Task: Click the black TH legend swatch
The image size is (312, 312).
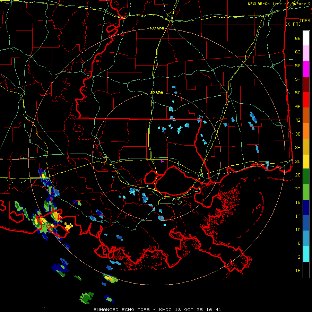Action: pos(306,270)
